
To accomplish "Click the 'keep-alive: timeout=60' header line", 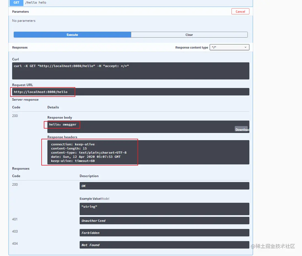I will (73, 161).
